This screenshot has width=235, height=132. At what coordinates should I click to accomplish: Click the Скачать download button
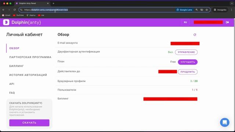pos(29,123)
